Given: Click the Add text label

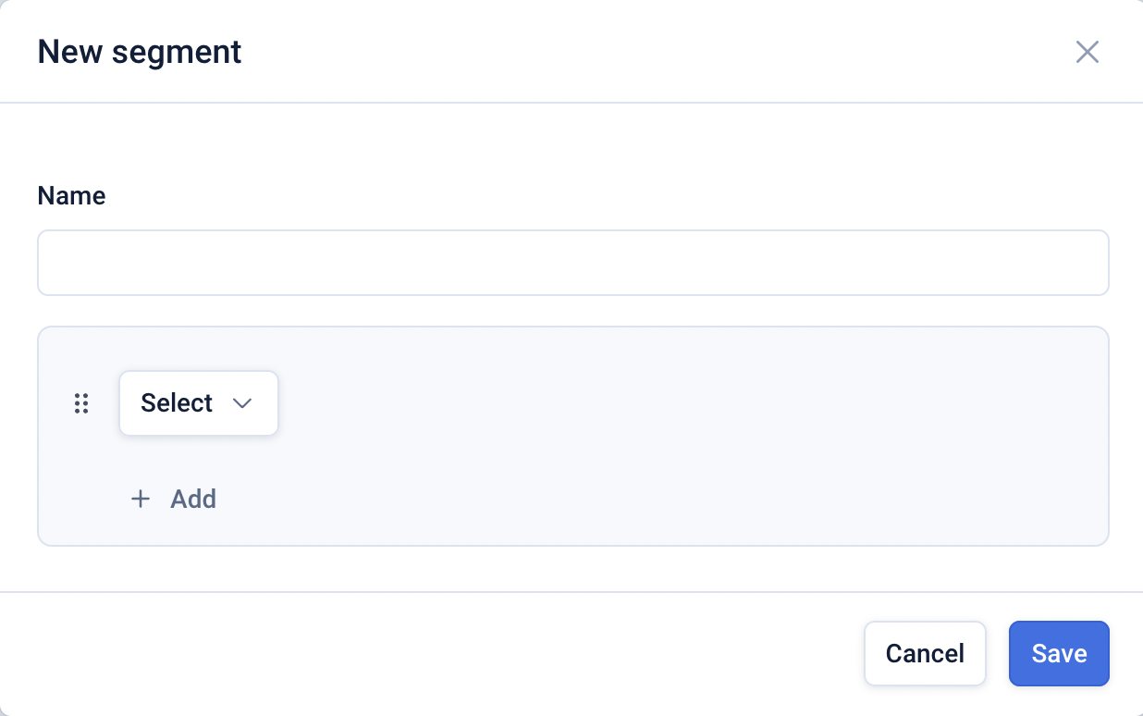Looking at the screenshot, I should tap(193, 500).
